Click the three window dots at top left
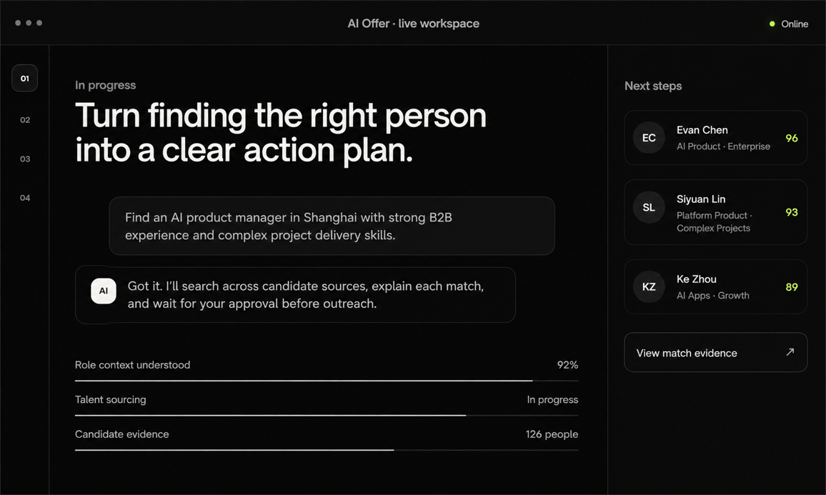826x495 pixels. (x=29, y=23)
